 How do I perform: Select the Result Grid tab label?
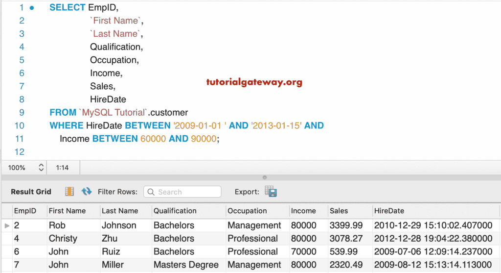[31, 192]
